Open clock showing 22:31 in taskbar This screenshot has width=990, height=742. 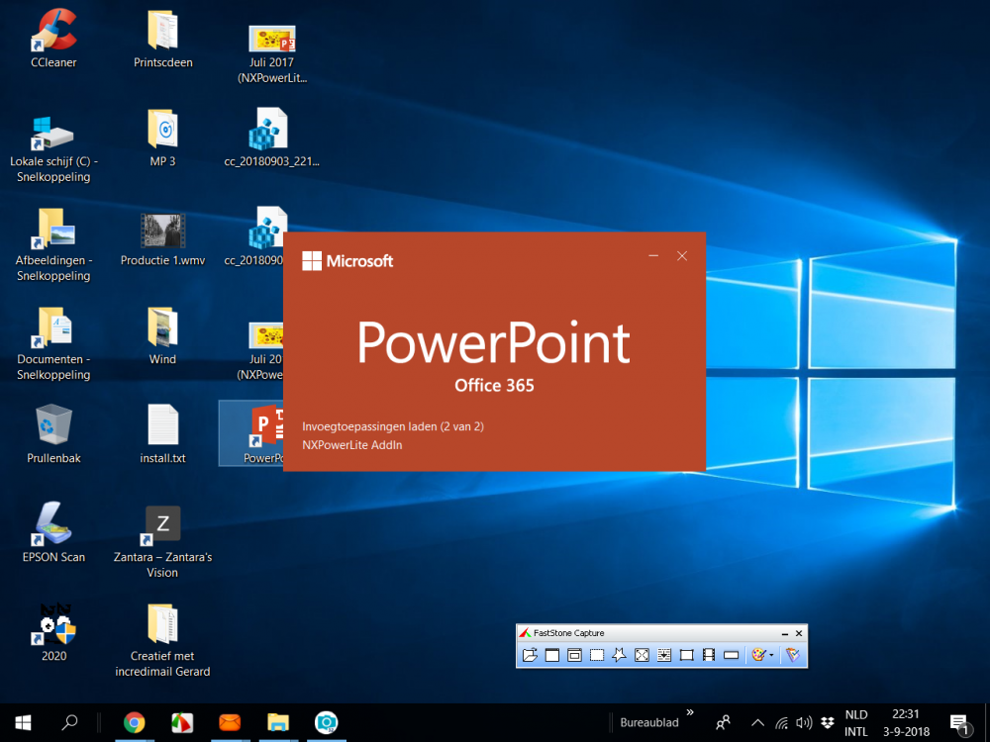coord(905,722)
